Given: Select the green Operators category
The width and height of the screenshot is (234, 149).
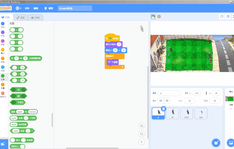Looking at the screenshot, I should tap(3, 77).
